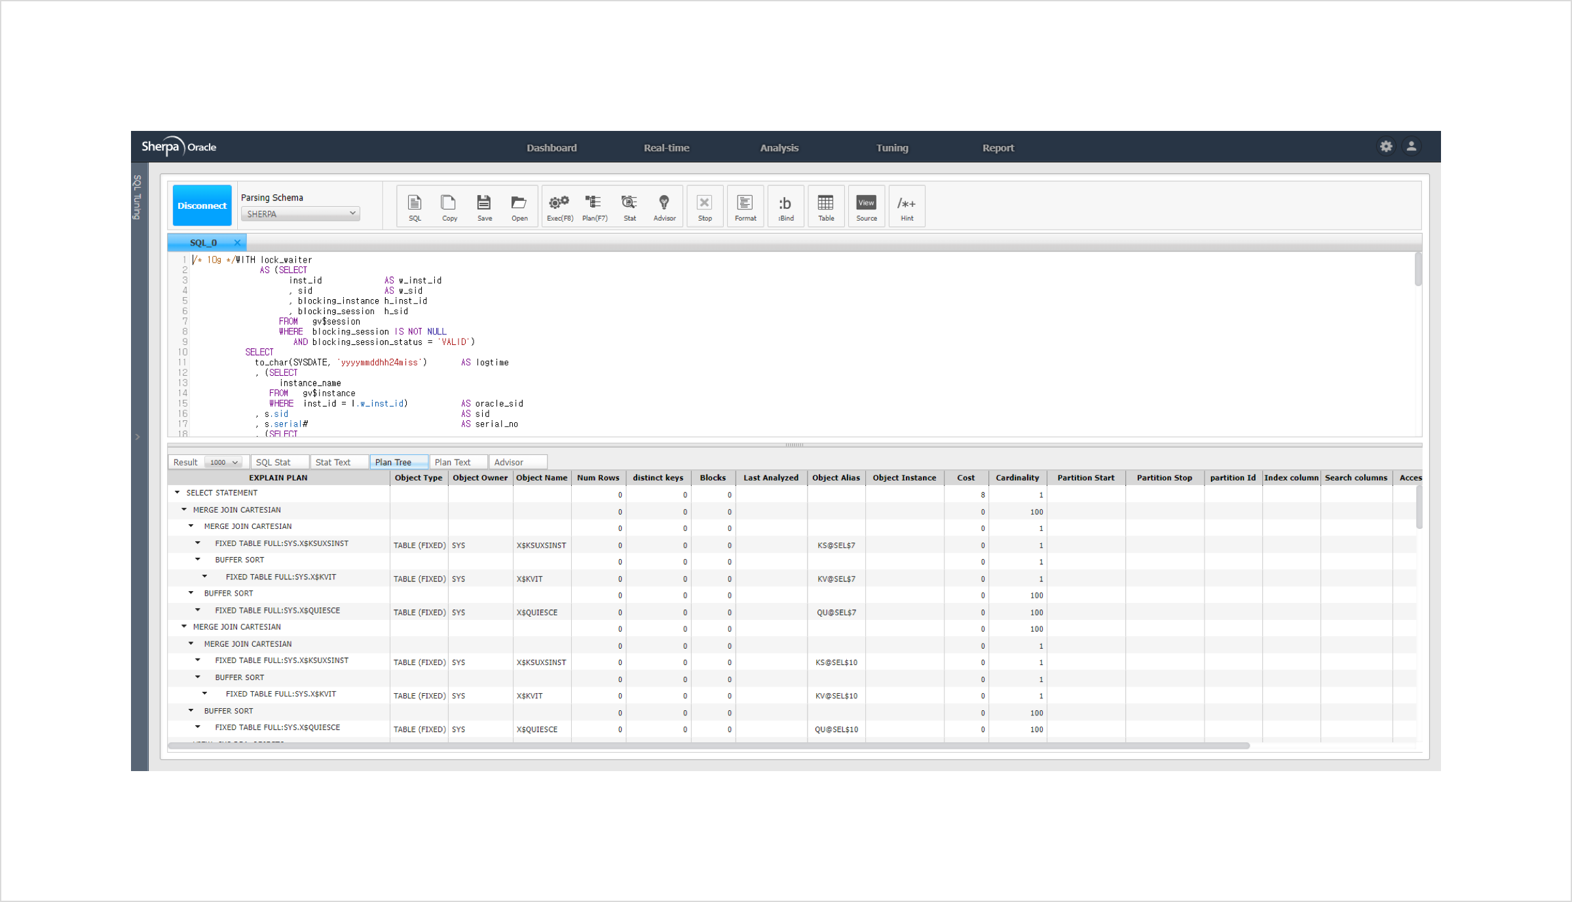
Task: Expand the SQL Tuning side panel arrow
Action: [138, 437]
